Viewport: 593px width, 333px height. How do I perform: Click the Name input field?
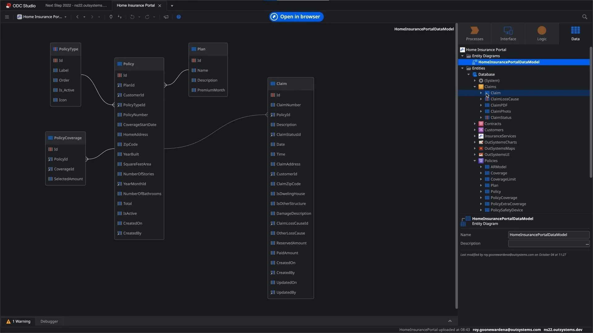tap(548, 235)
